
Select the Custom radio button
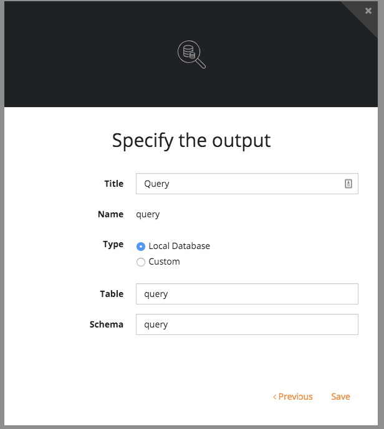(141, 262)
